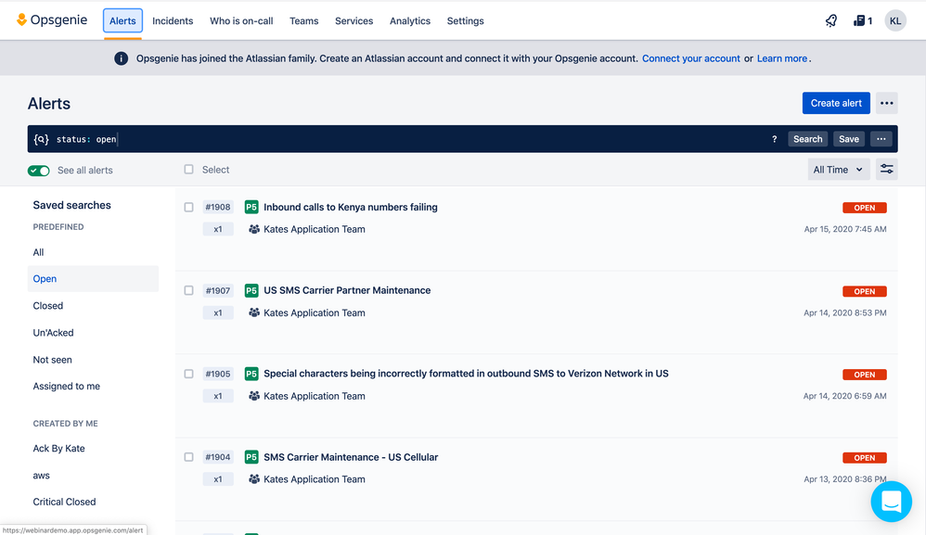The image size is (926, 535).
Task: Click the P5 priority badge on alert #1908
Action: tap(251, 207)
